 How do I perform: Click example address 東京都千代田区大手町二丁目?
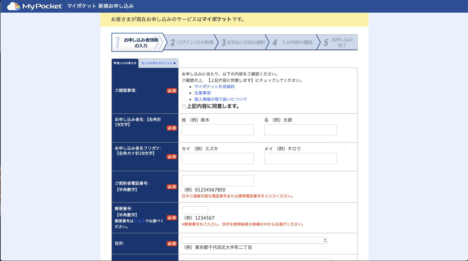click(x=223, y=247)
